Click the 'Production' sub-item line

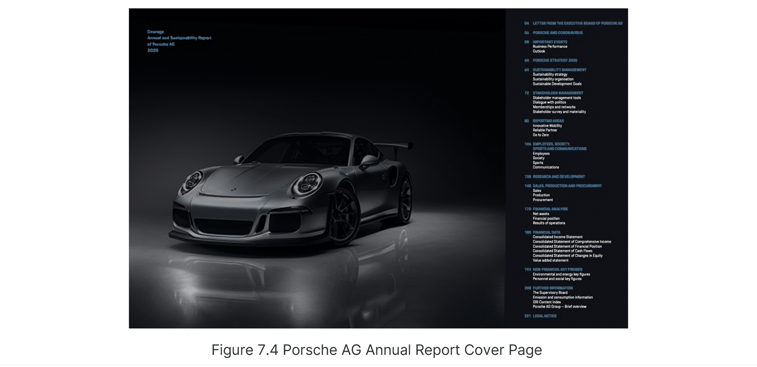point(541,195)
